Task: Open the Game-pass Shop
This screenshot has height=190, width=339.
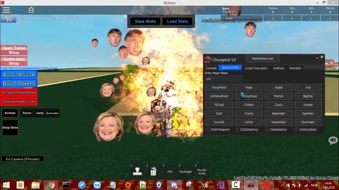Action: pos(14,61)
